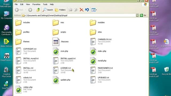Go up one folder level
The image size is (171, 96).
click(38, 10)
